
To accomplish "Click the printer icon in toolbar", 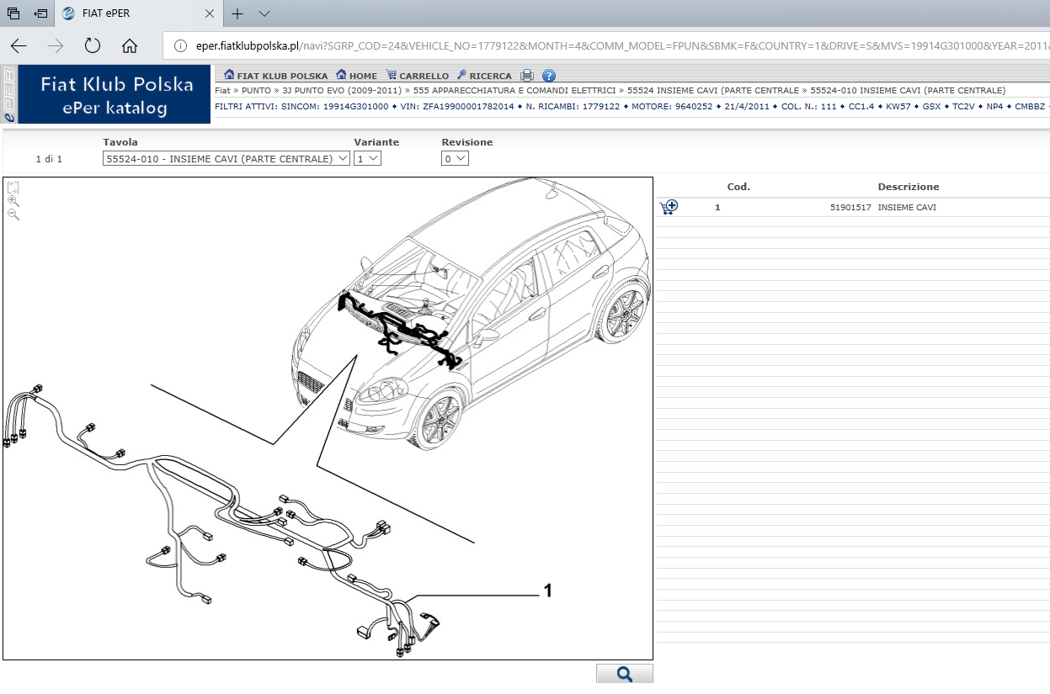I will (527, 76).
